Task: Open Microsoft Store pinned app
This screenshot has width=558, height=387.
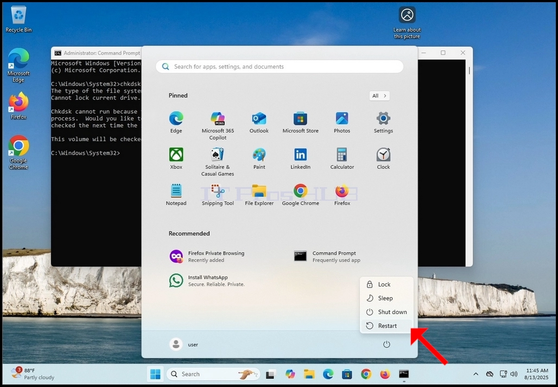Action: click(x=300, y=122)
